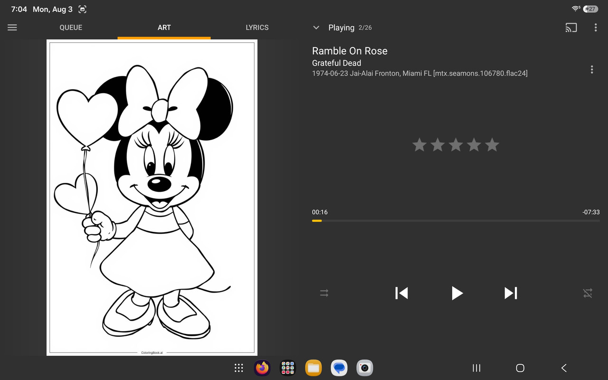Tap the recent apps navigation button

476,368
